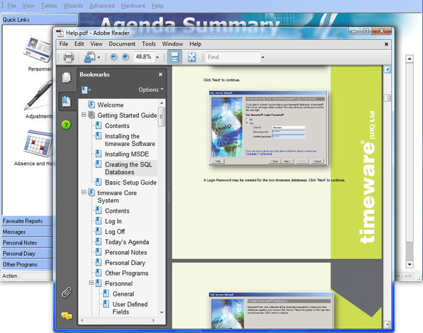This screenshot has width=423, height=333.
Task: Click the collaborate/share icon in toolbar
Action: click(x=90, y=57)
